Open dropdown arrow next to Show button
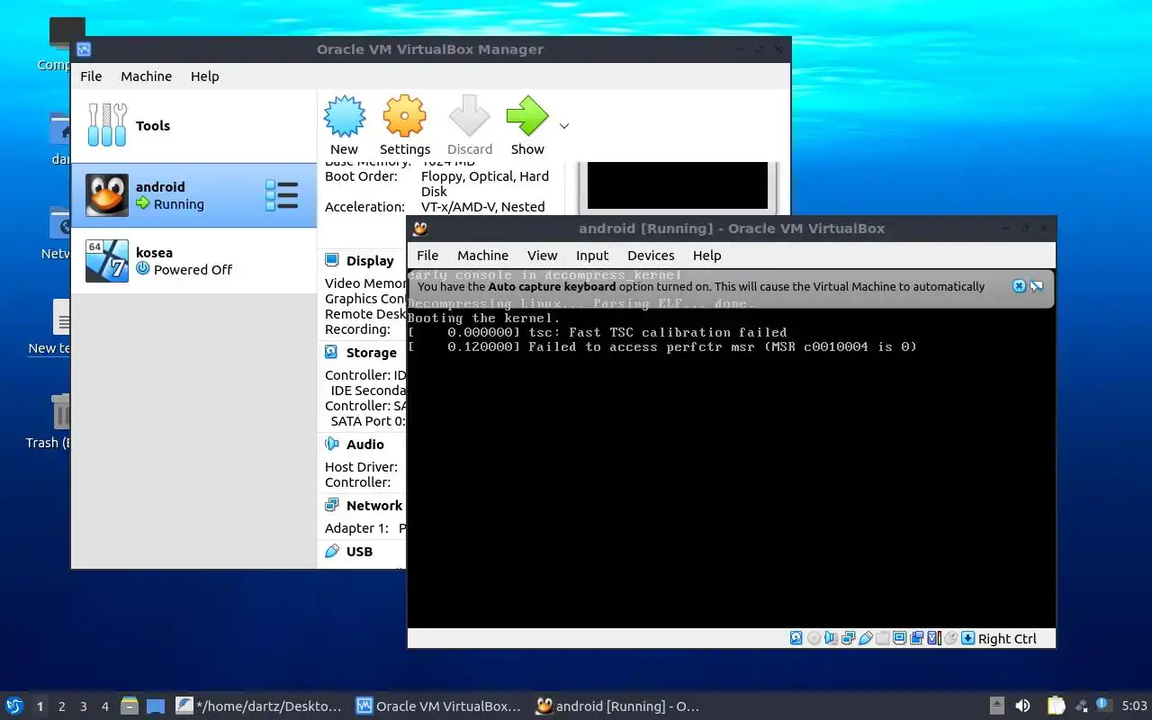 pos(564,126)
